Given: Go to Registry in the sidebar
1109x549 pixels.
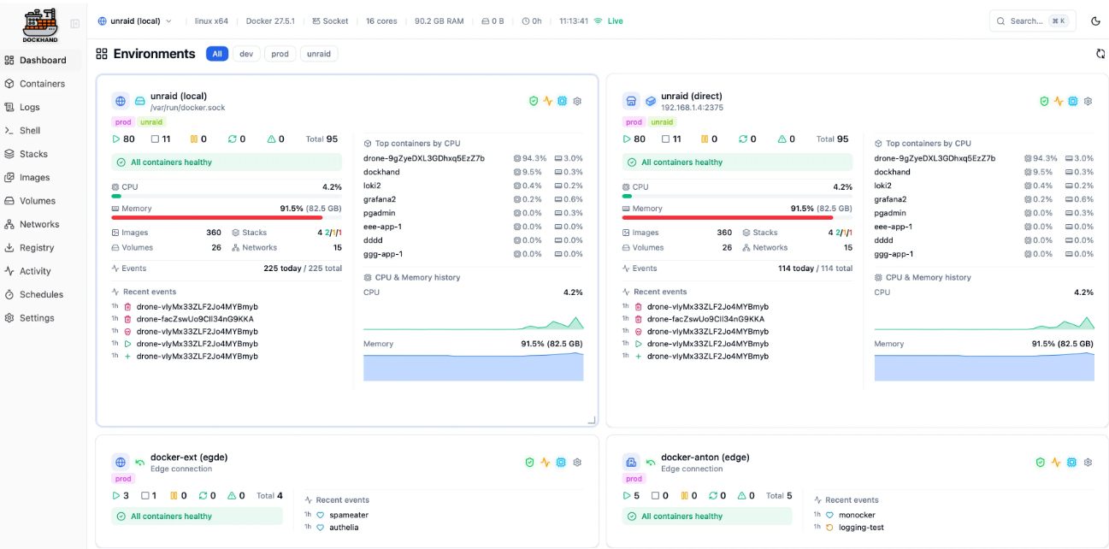Looking at the screenshot, I should pyautogui.click(x=41, y=247).
